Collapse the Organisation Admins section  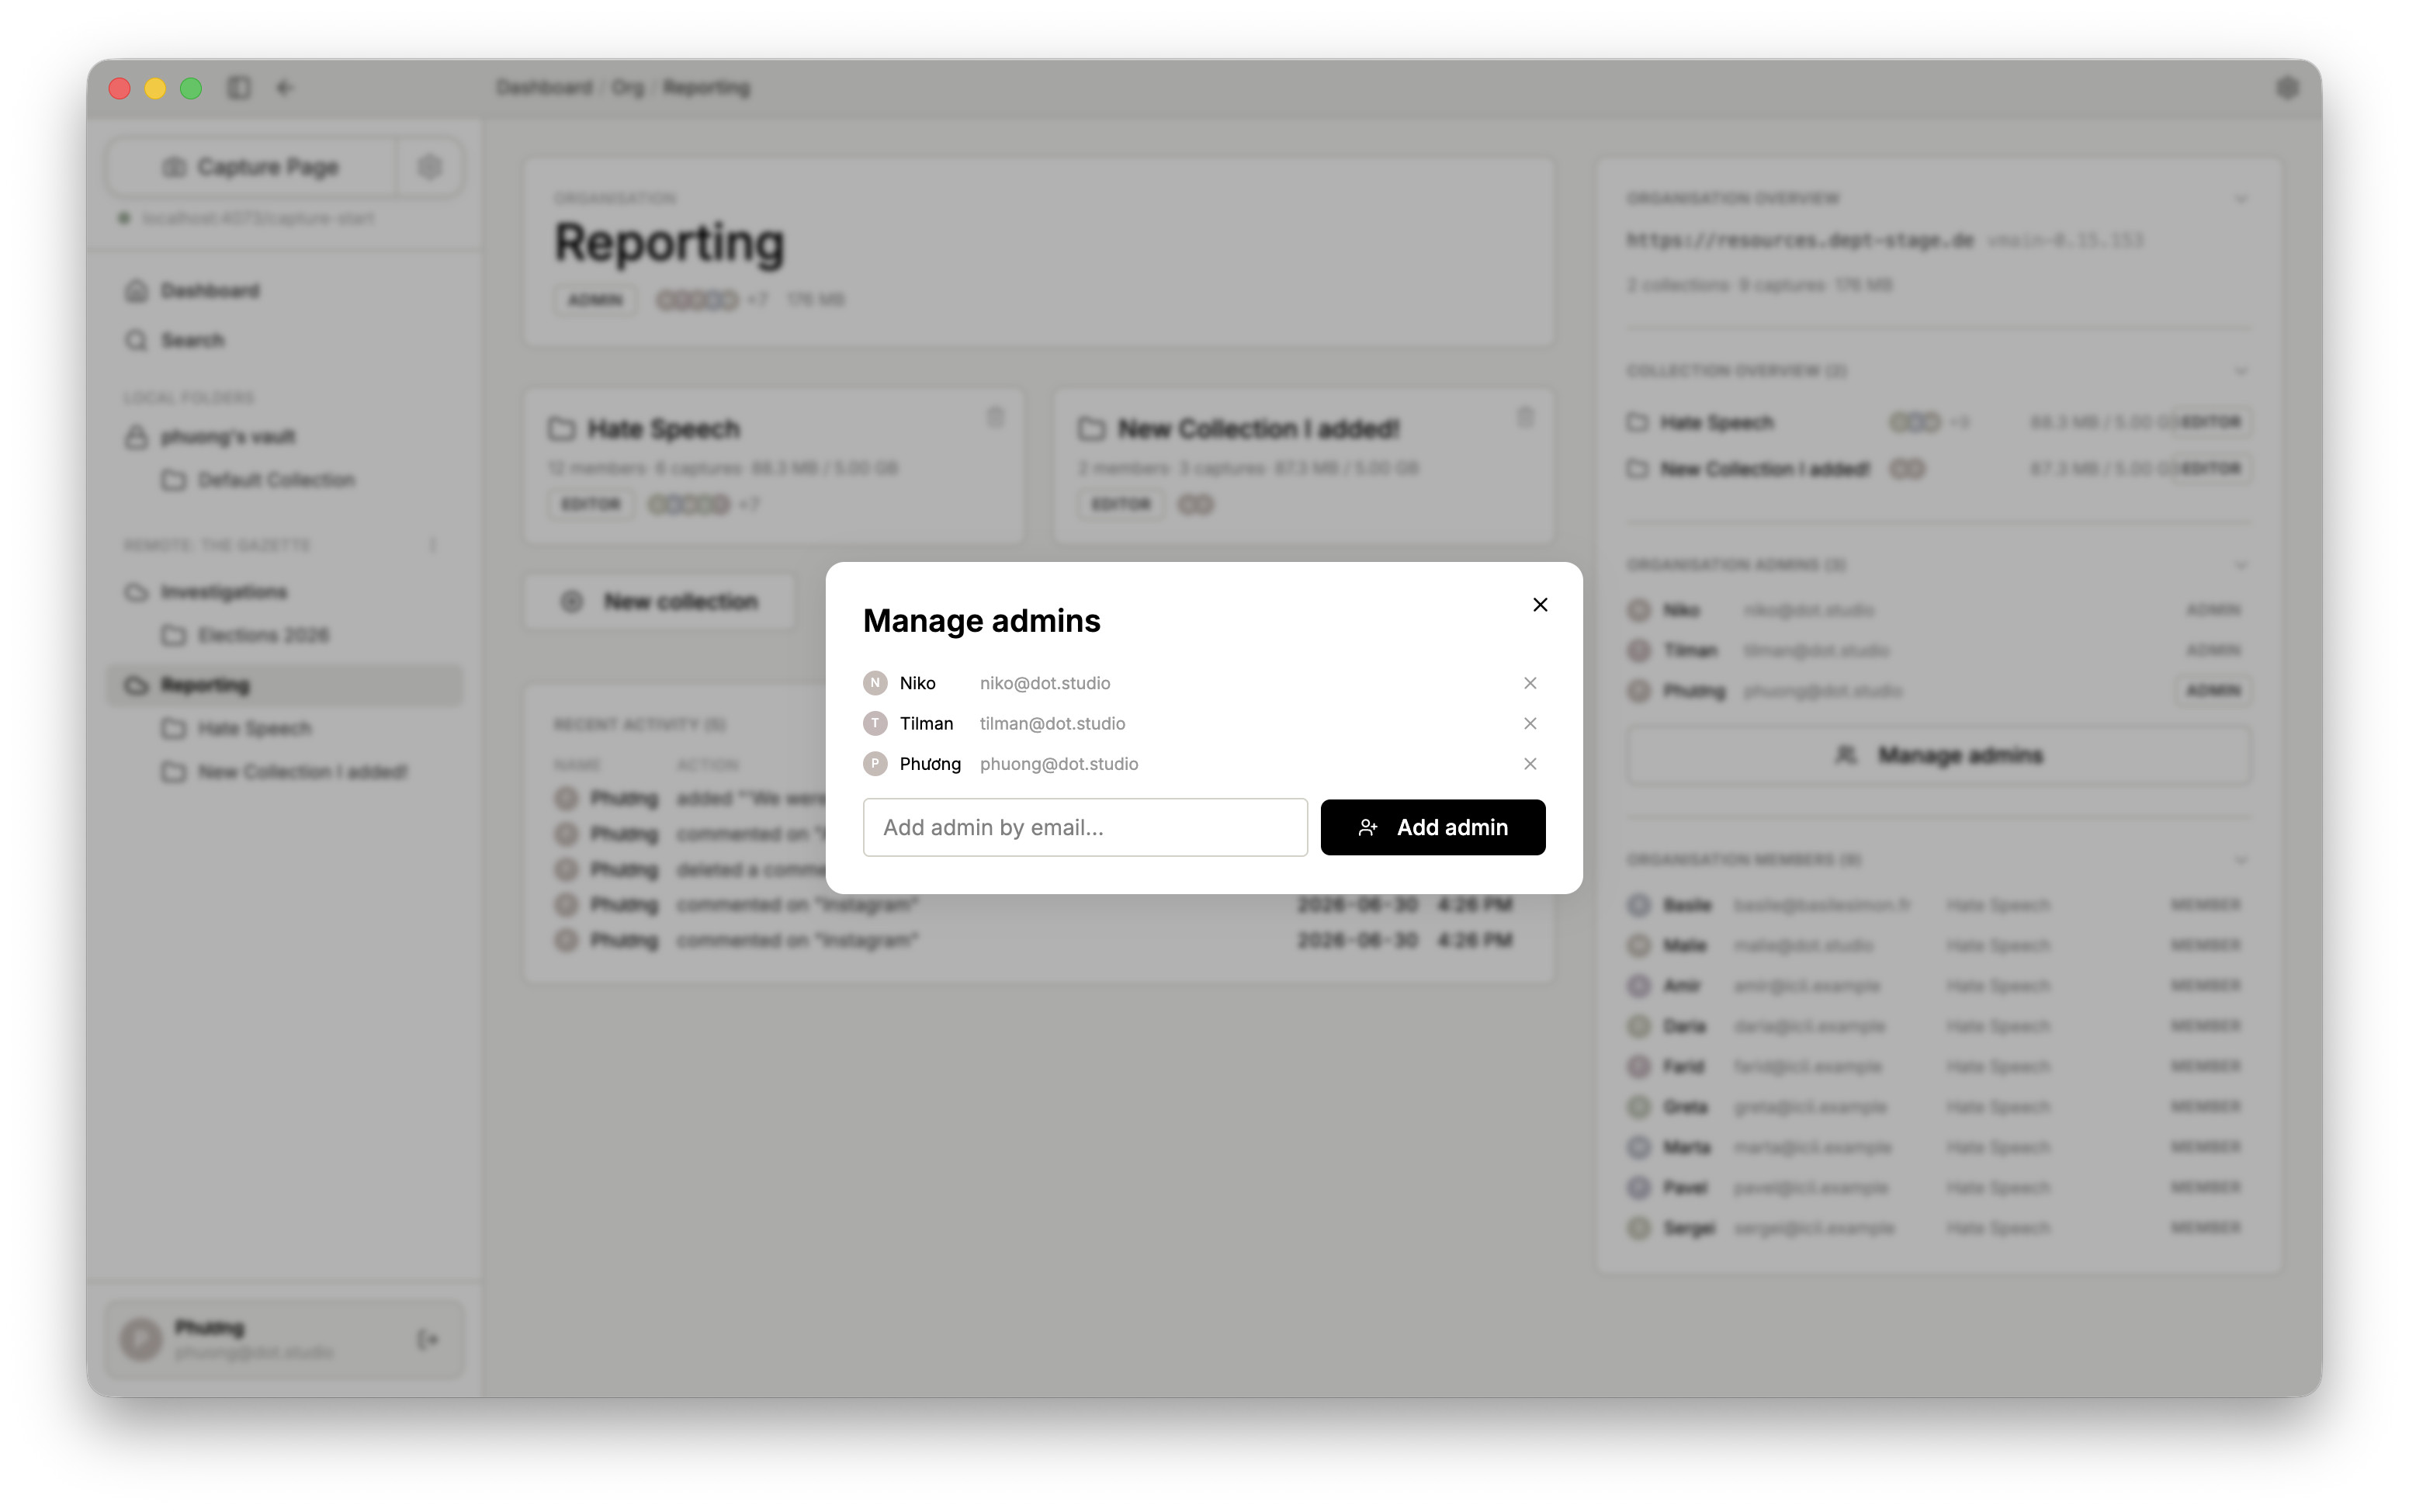click(x=2240, y=565)
